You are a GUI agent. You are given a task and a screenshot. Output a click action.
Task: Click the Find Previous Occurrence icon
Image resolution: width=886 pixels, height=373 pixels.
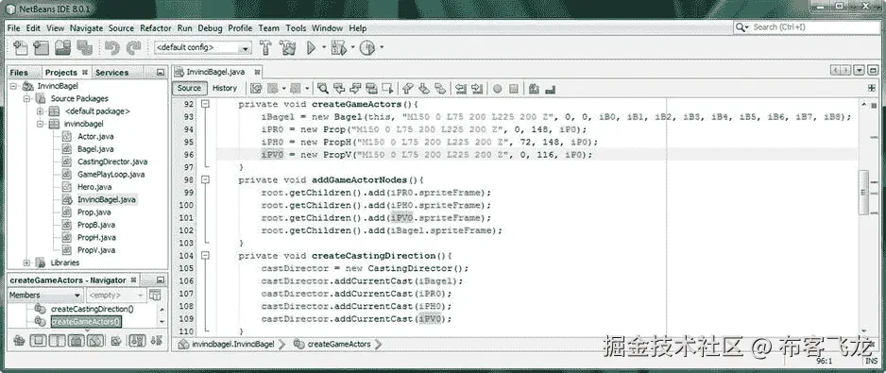pyautogui.click(x=339, y=88)
